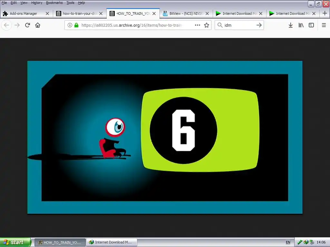Click the third system tray icon
The height and width of the screenshot is (247, 330).
[312, 242]
